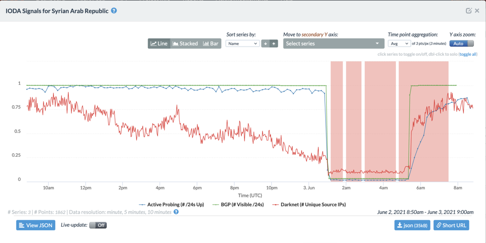Sort series ascending with the up arrow
The width and height of the screenshot is (486, 243).
tap(274, 44)
